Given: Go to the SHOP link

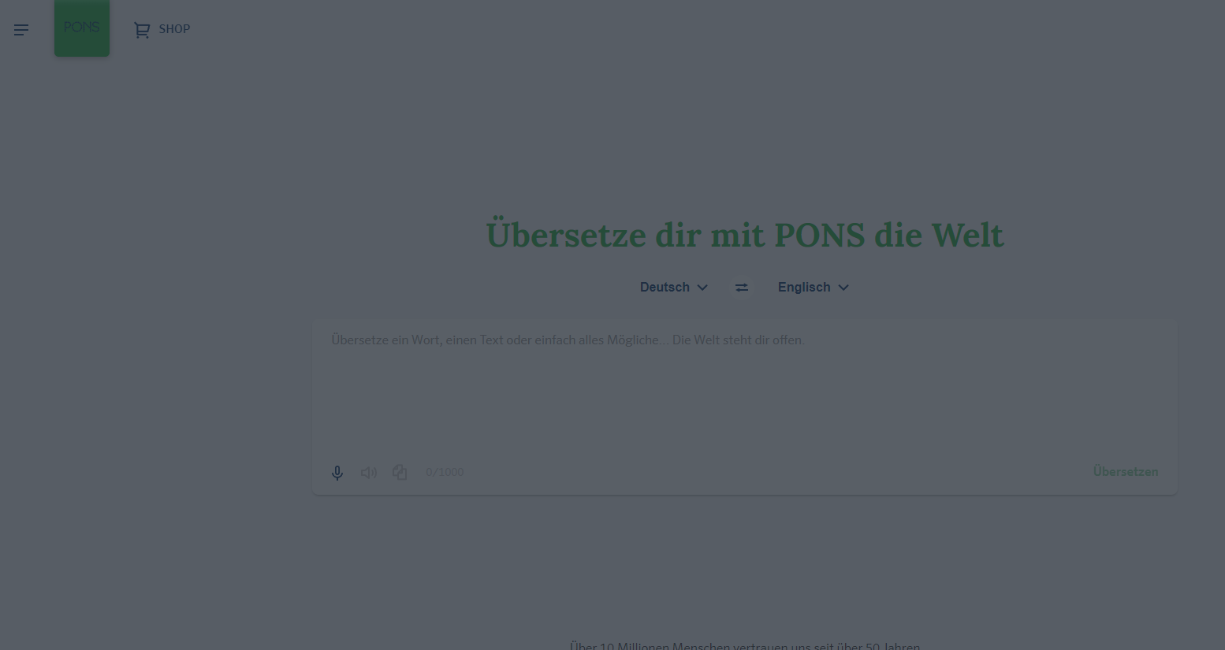Looking at the screenshot, I should tap(174, 29).
